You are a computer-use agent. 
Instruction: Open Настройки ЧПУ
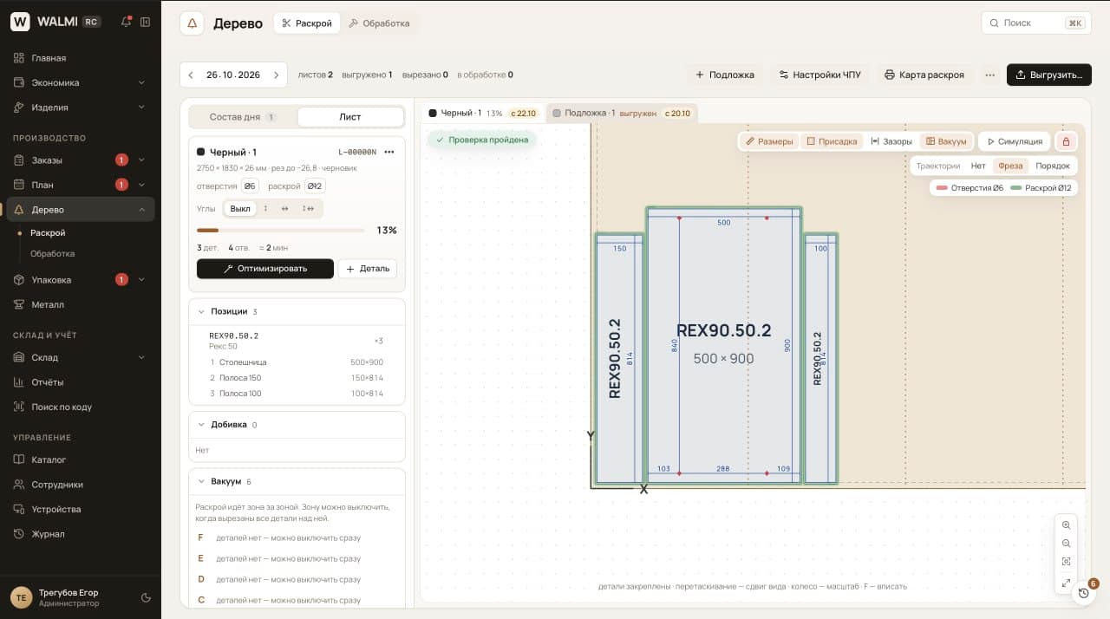pyautogui.click(x=820, y=75)
